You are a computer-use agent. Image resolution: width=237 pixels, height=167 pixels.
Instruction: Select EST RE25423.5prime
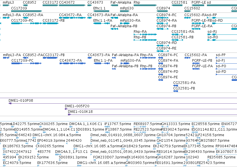[x=211, y=163]
